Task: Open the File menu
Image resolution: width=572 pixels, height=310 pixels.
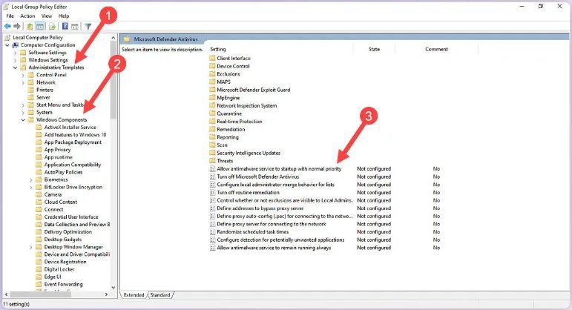Action: 10,16
